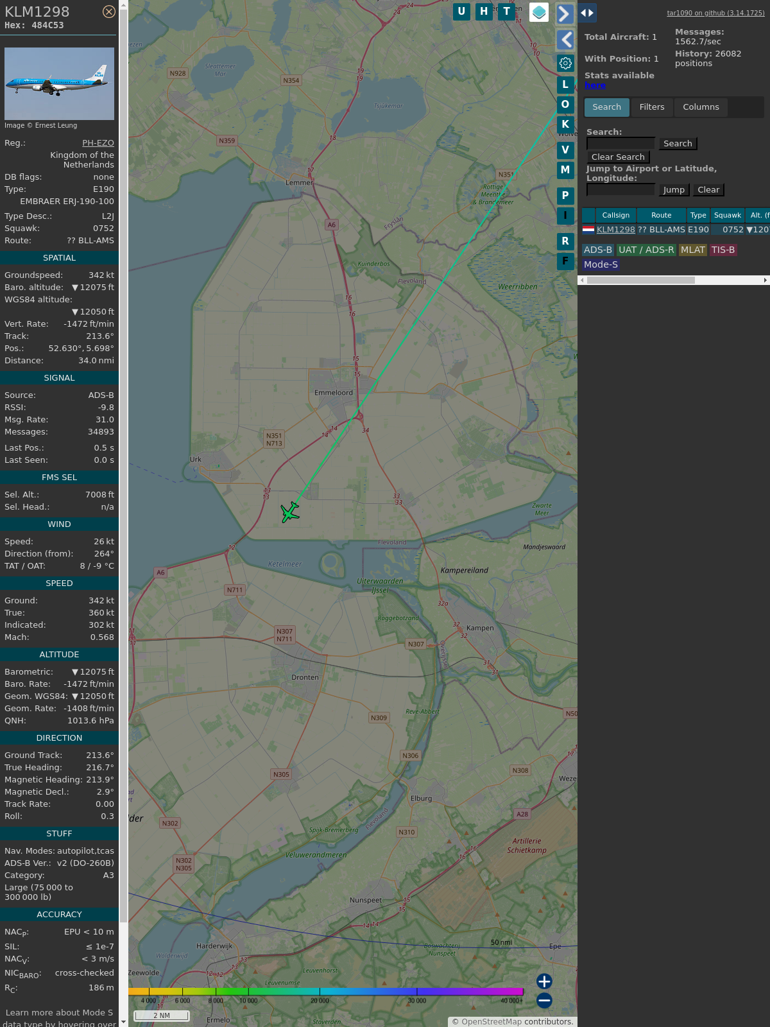Click the FMS SEL section header
The image size is (770, 1027).
(x=59, y=478)
